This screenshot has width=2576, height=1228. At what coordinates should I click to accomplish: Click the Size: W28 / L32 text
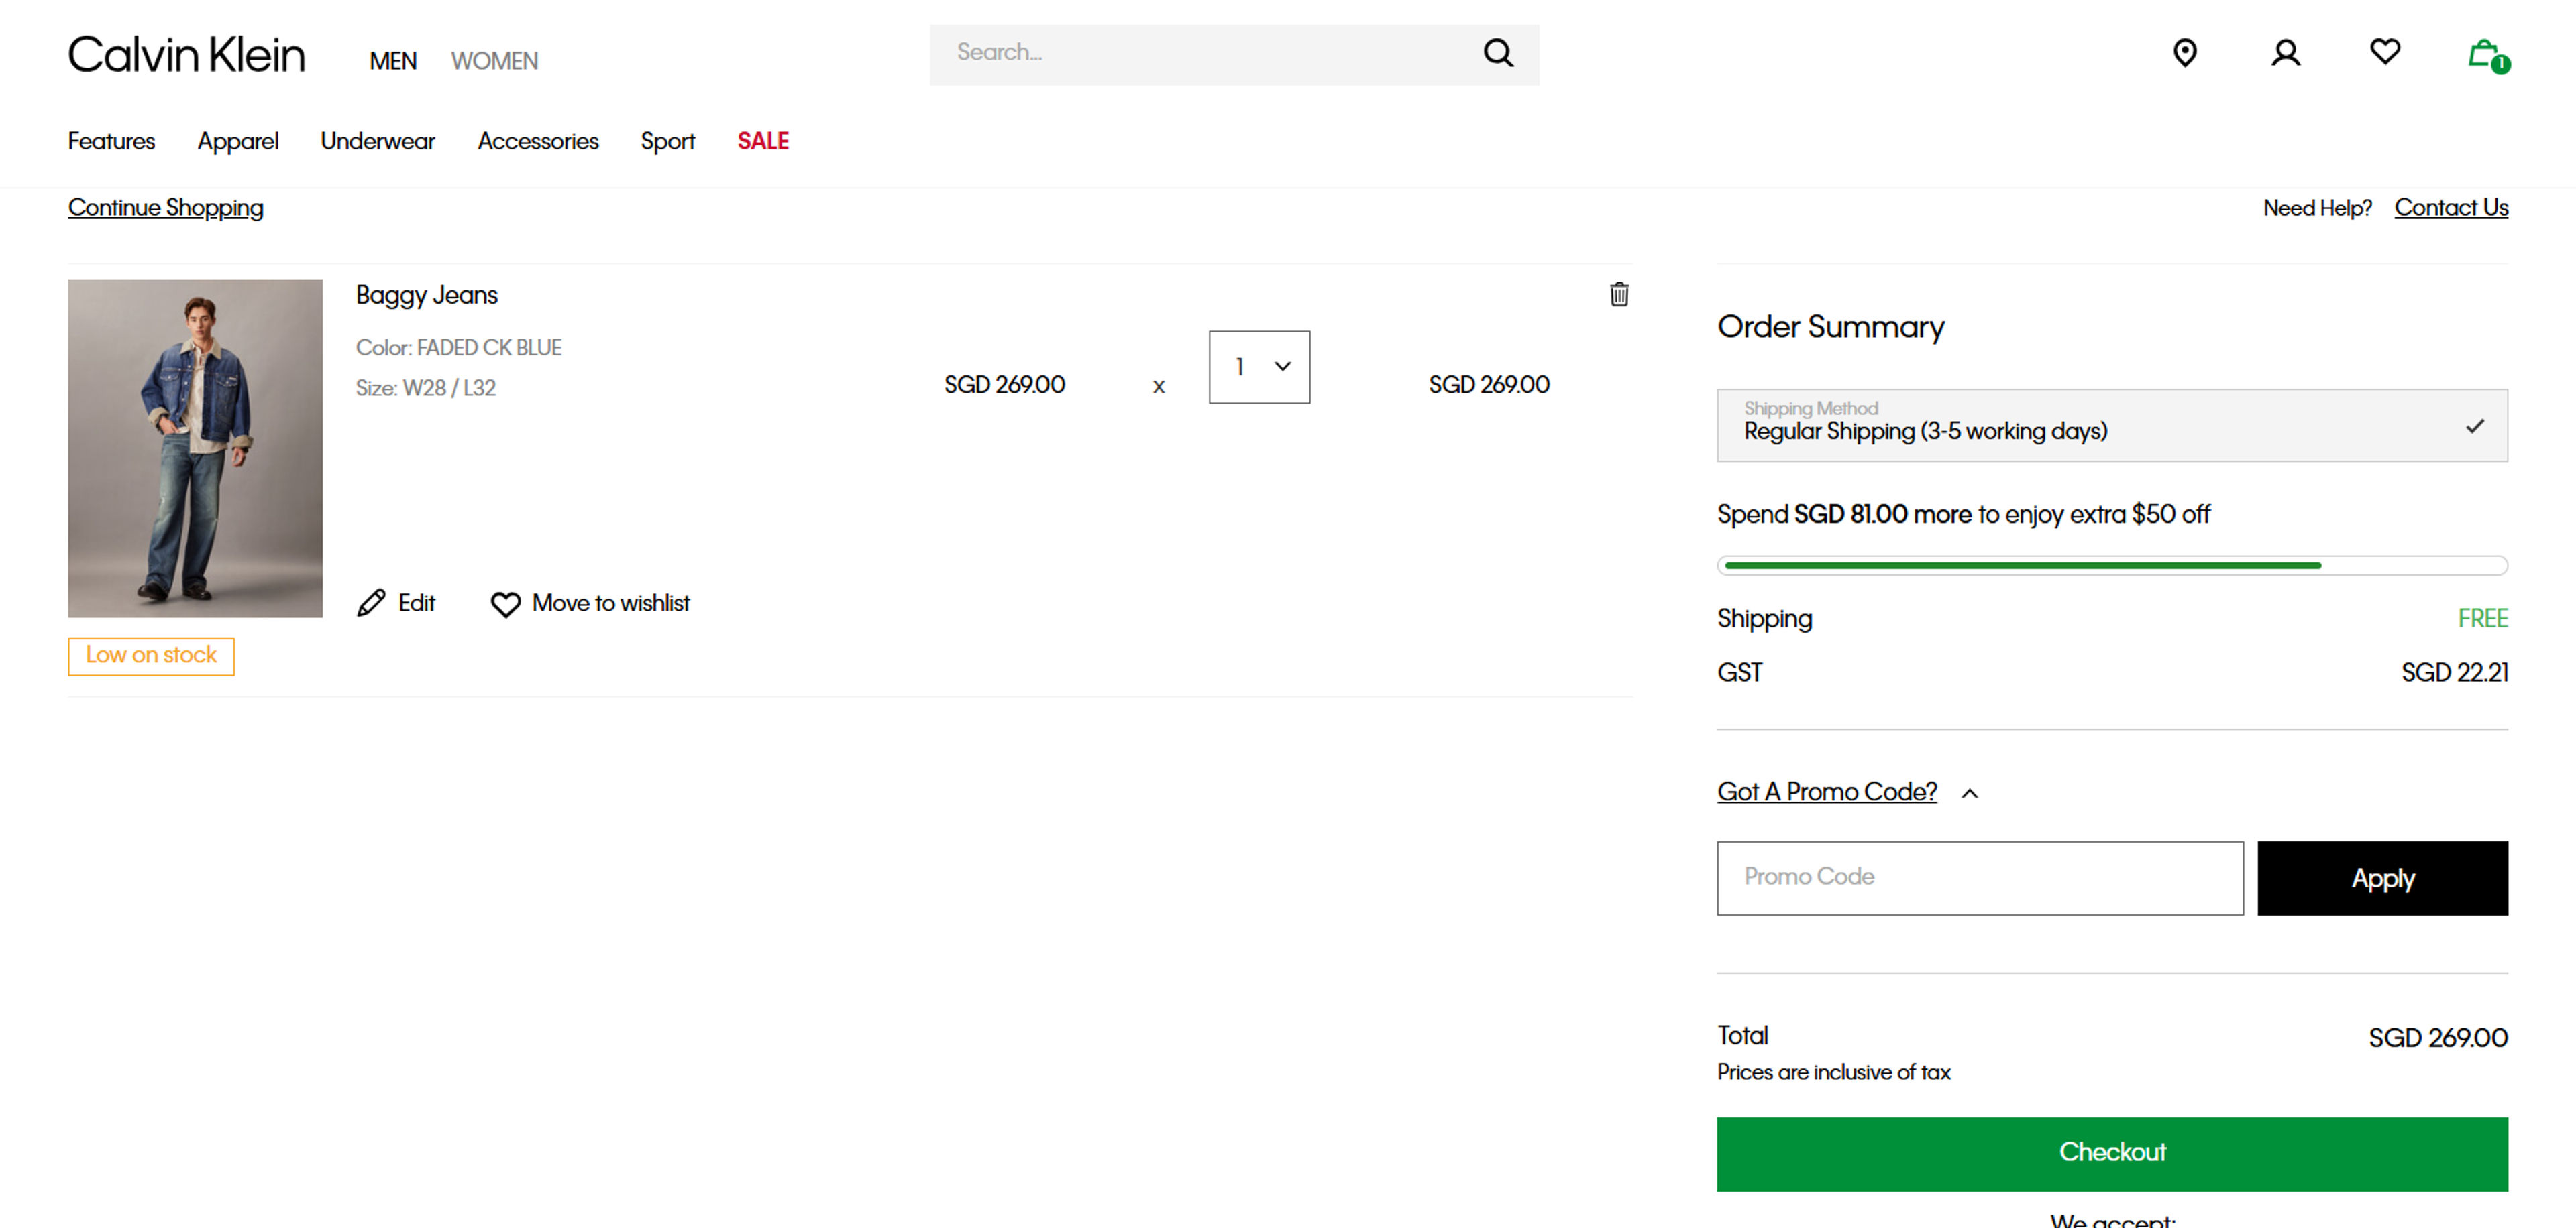click(x=426, y=387)
